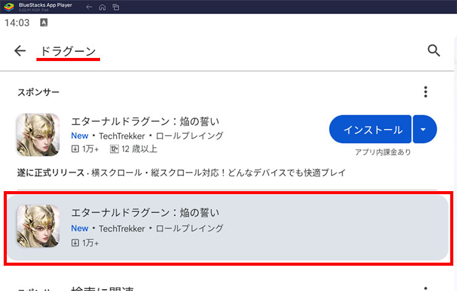Viewport: 457px width, 291px height.
Task: Expand the install options dropdown arrow
Action: (425, 129)
